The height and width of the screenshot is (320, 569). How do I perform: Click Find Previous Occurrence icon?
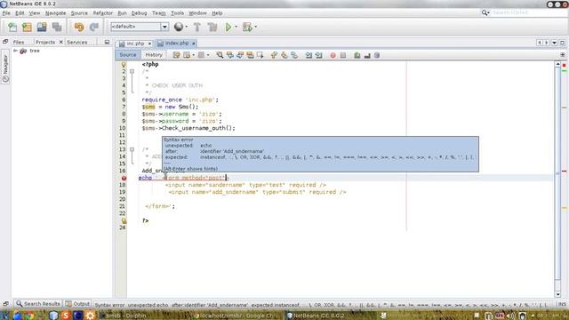229,55
